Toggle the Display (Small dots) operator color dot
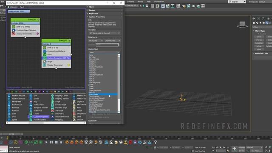This screenshot has height=153, width=272. pos(38,34)
